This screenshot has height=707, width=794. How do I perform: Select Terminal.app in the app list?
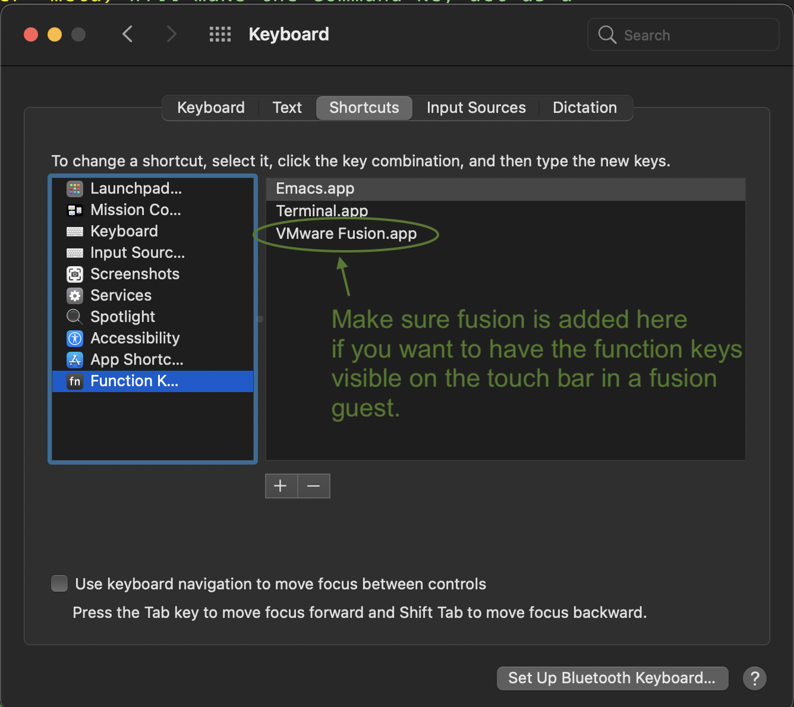tap(506, 211)
